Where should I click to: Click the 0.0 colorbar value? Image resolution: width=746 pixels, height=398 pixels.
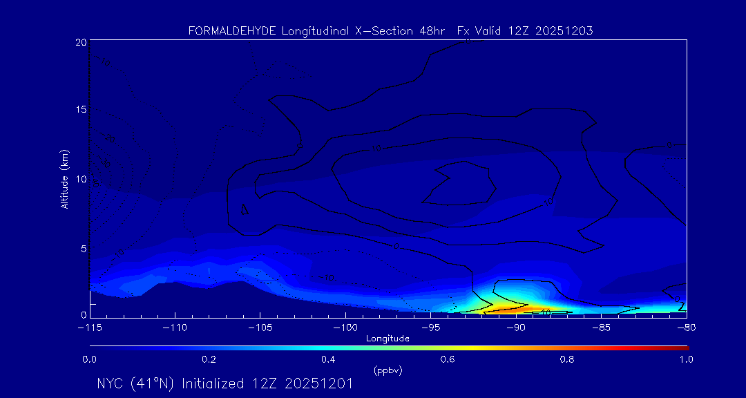point(89,359)
